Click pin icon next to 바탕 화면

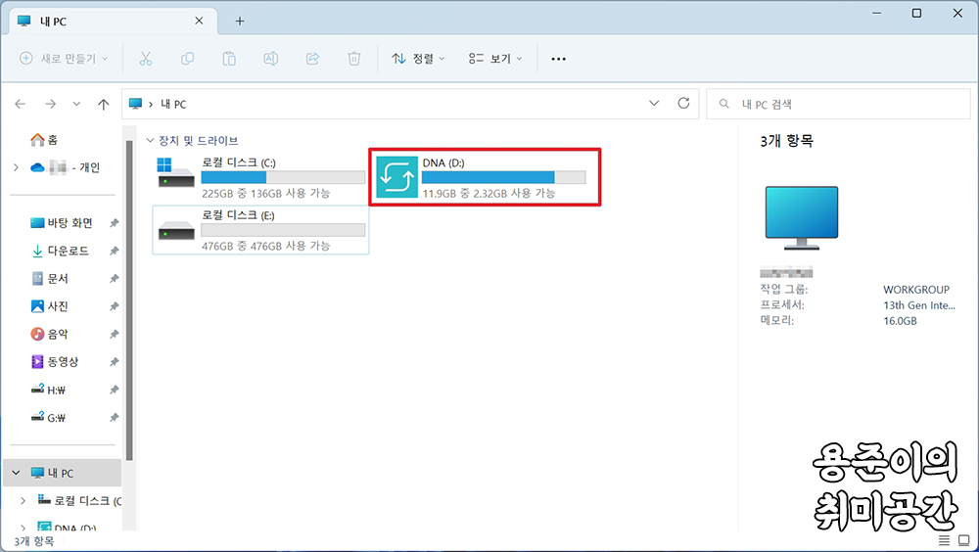(x=114, y=223)
